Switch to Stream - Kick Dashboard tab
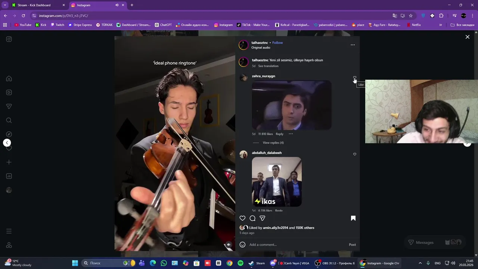Screen dimensions: 478x269 [38, 5]
